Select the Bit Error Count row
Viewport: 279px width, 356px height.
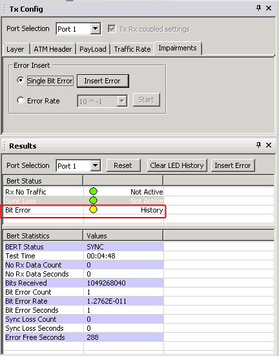click(84, 292)
